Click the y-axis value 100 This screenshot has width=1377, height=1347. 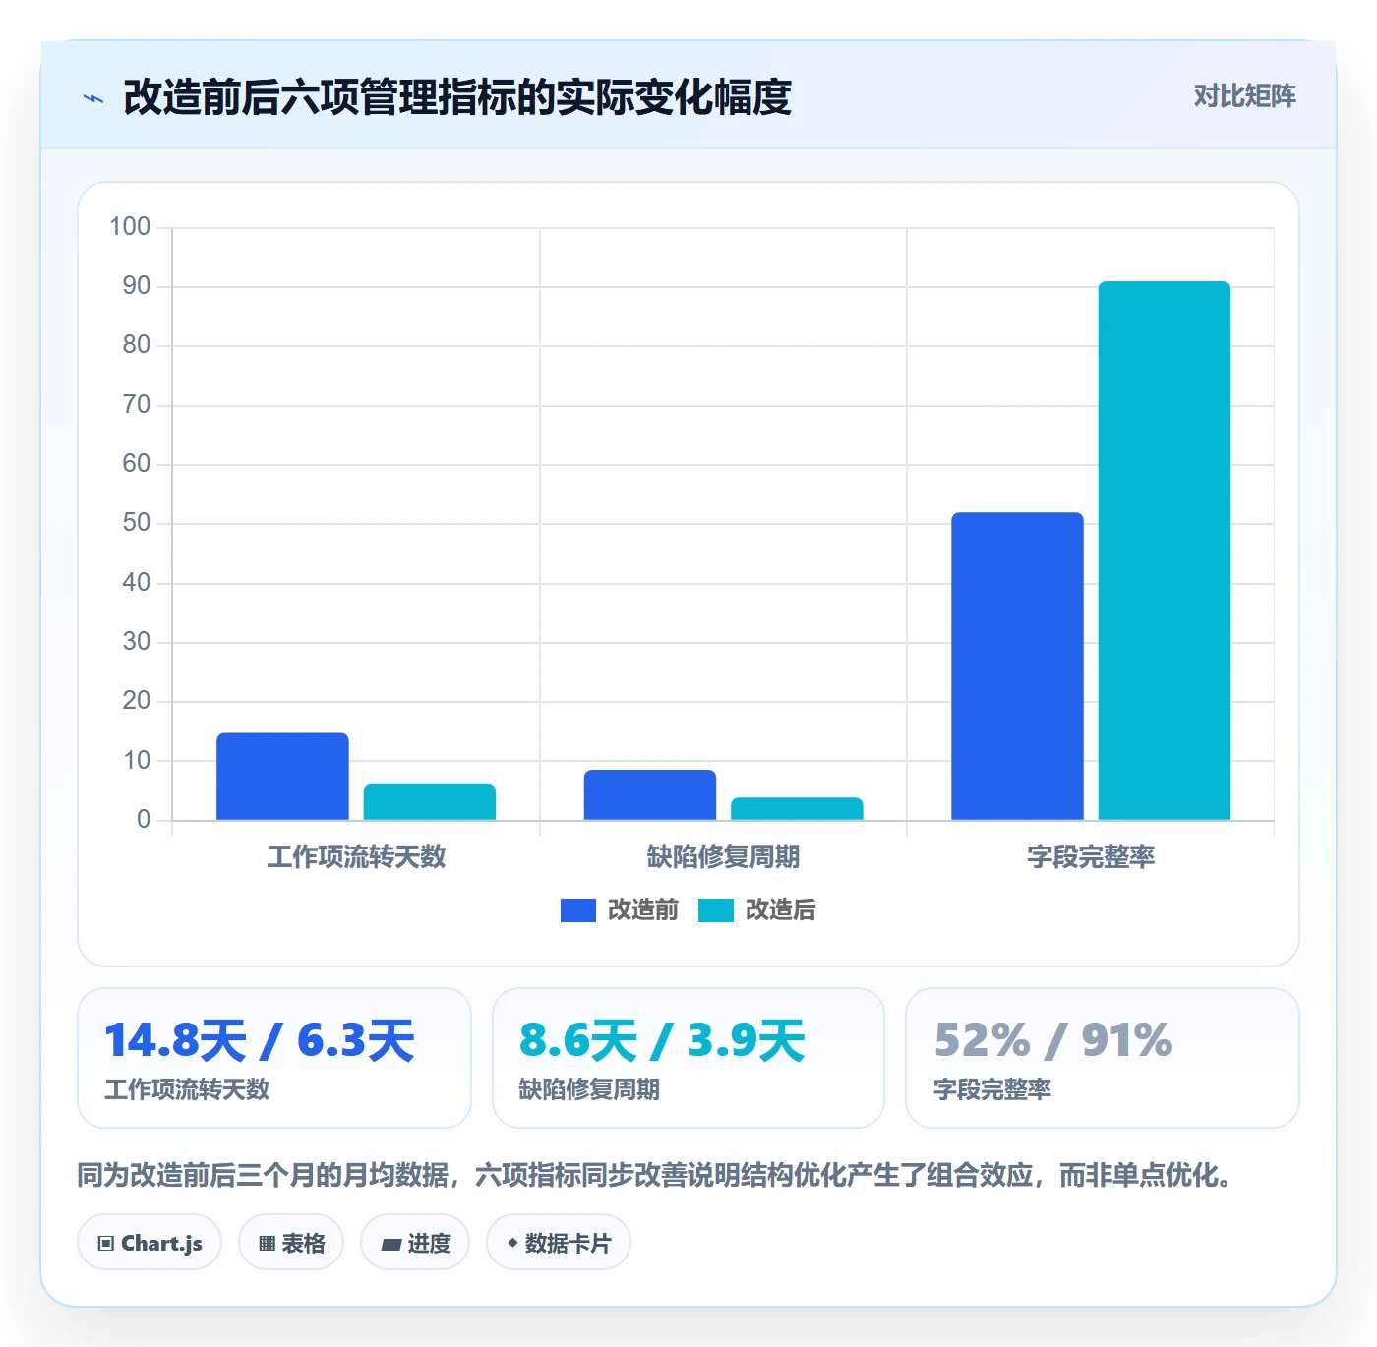coord(130,227)
